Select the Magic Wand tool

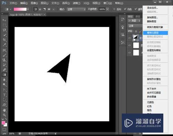pos(4,35)
